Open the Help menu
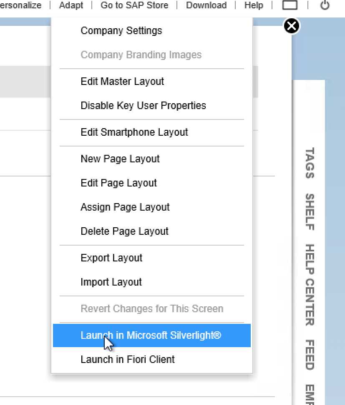 coord(254,5)
